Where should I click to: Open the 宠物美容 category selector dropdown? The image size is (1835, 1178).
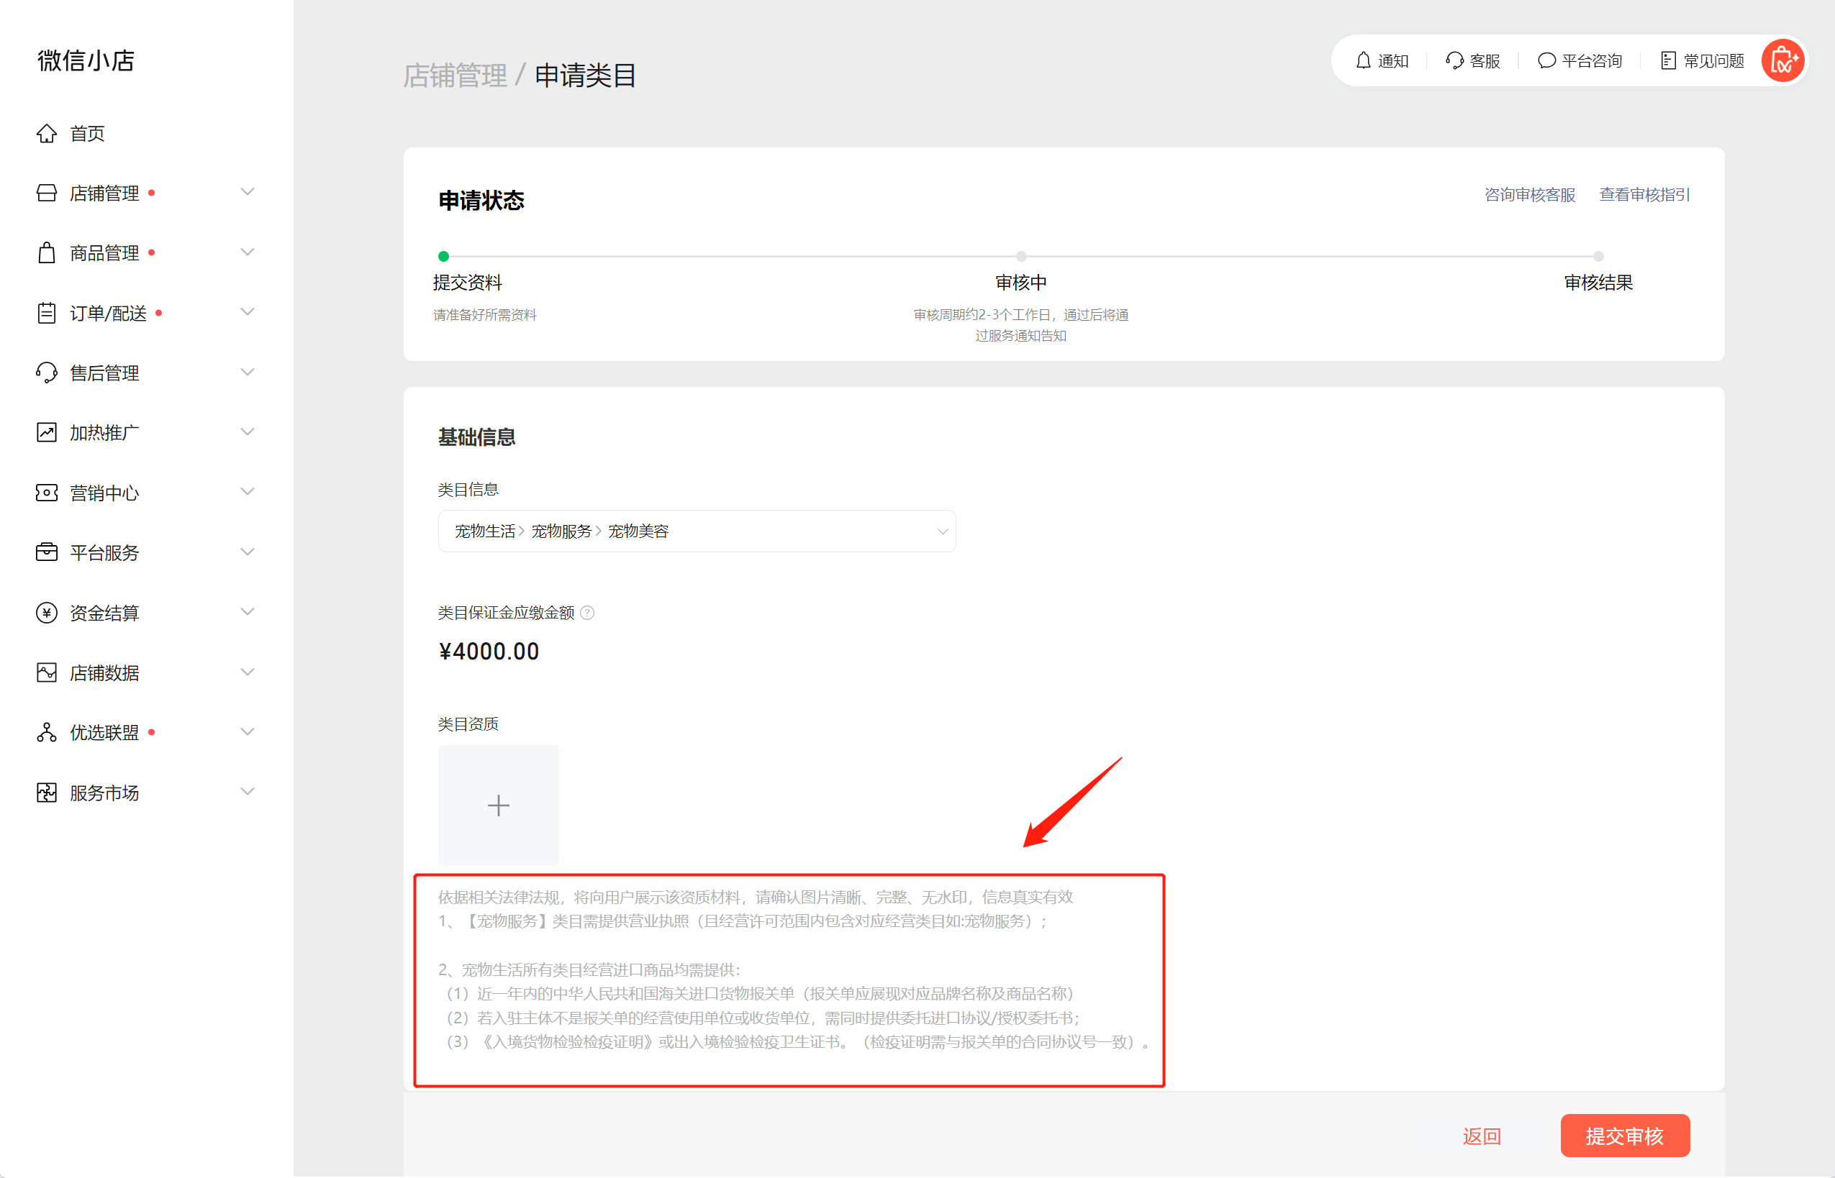point(941,531)
